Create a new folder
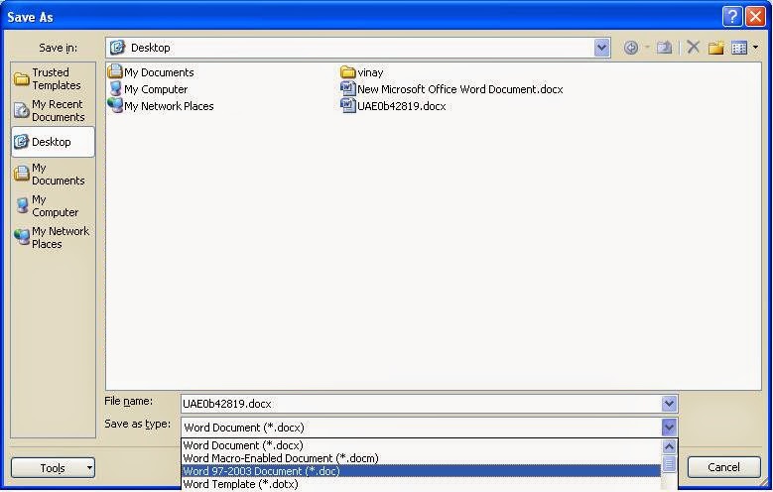 pyautogui.click(x=715, y=48)
